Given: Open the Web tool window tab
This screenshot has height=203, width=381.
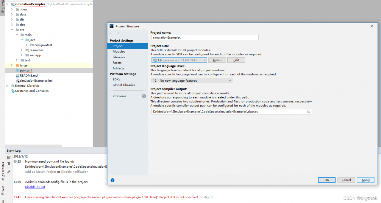Looking at the screenshot, I should pyautogui.click(x=3, y=191).
